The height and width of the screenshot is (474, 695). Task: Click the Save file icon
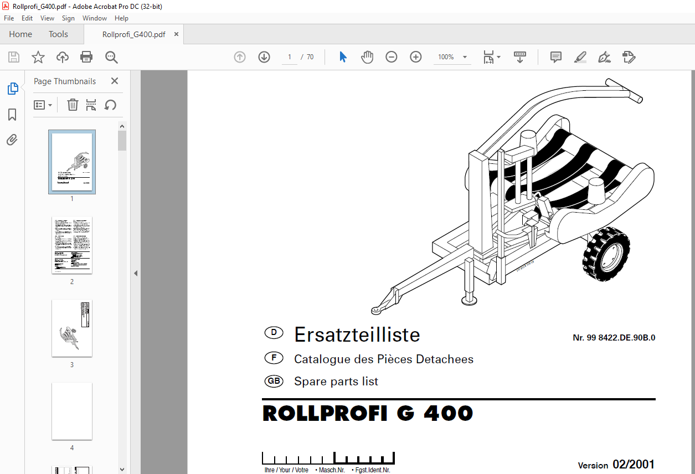click(x=14, y=57)
